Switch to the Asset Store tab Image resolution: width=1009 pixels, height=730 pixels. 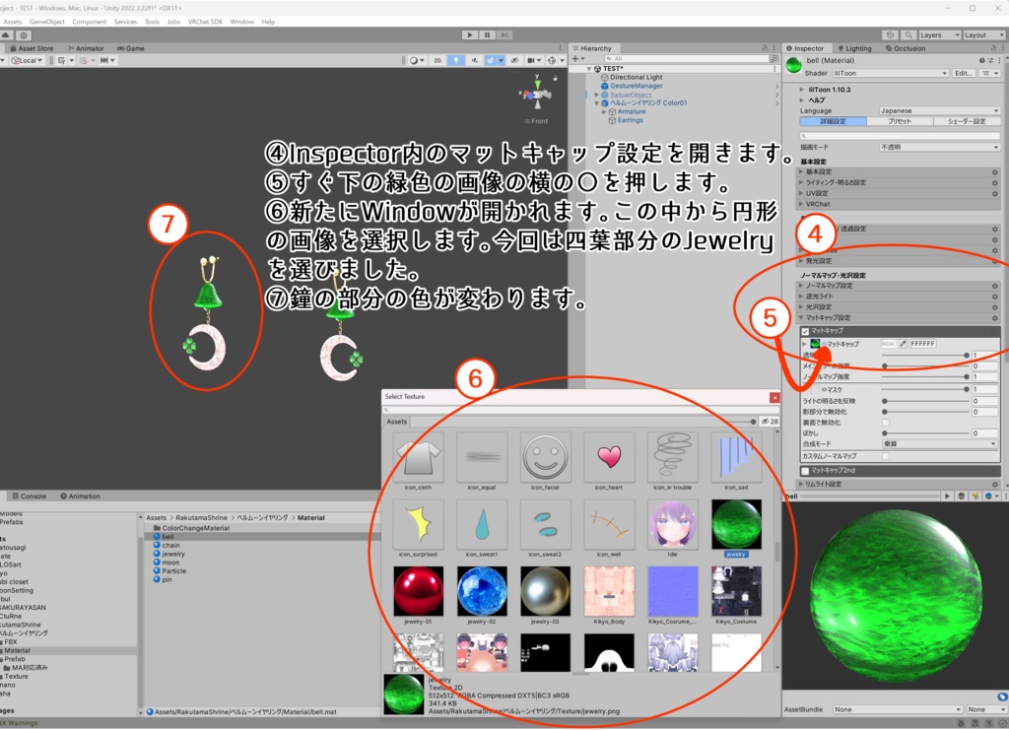click(32, 48)
